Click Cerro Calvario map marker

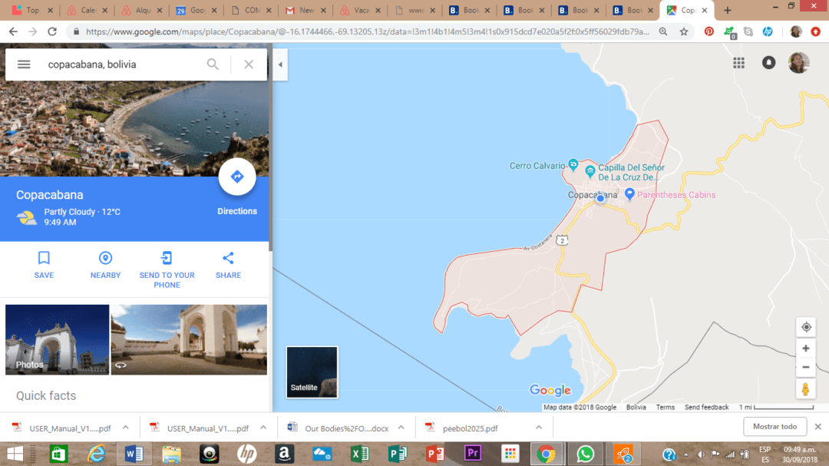573,164
